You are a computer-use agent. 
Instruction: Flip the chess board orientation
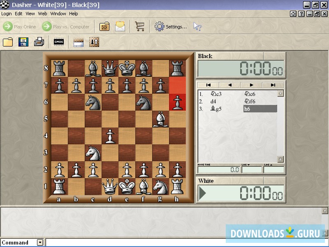pos(93,42)
